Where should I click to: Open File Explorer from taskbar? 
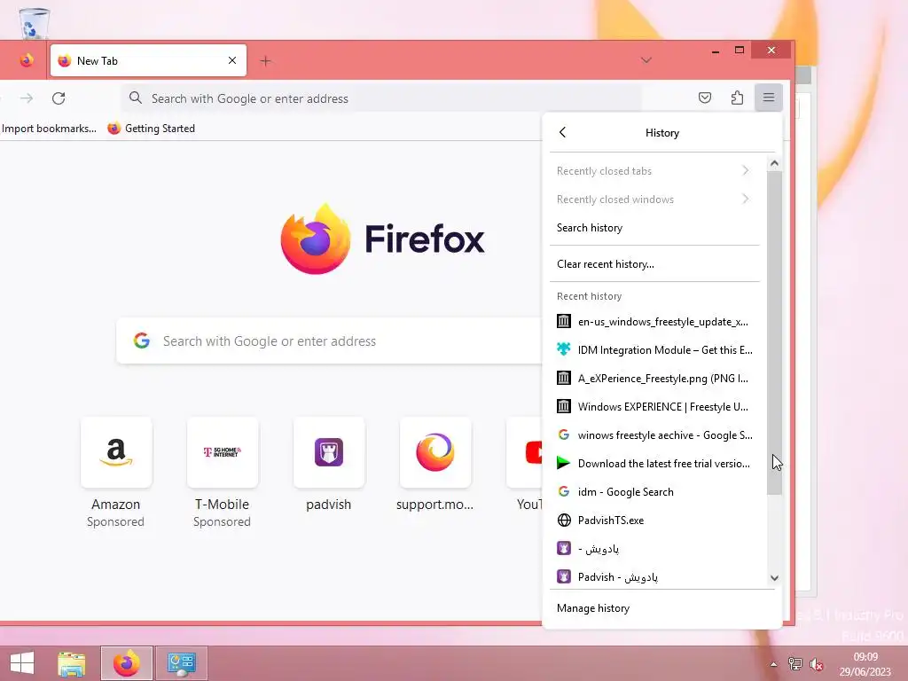pyautogui.click(x=71, y=663)
